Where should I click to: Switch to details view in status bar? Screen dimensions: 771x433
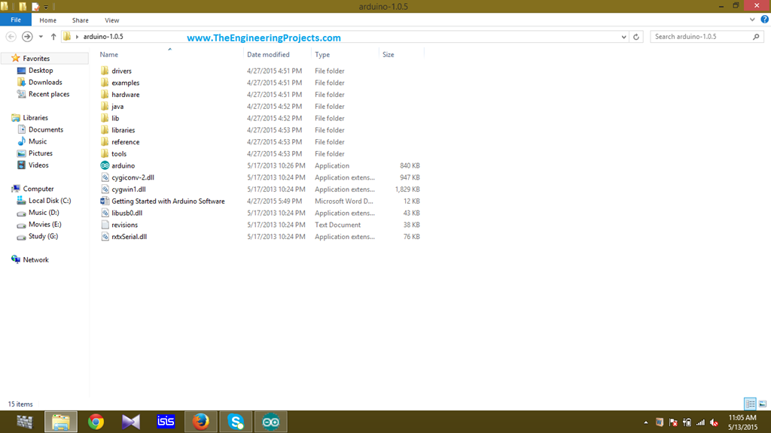tap(750, 404)
